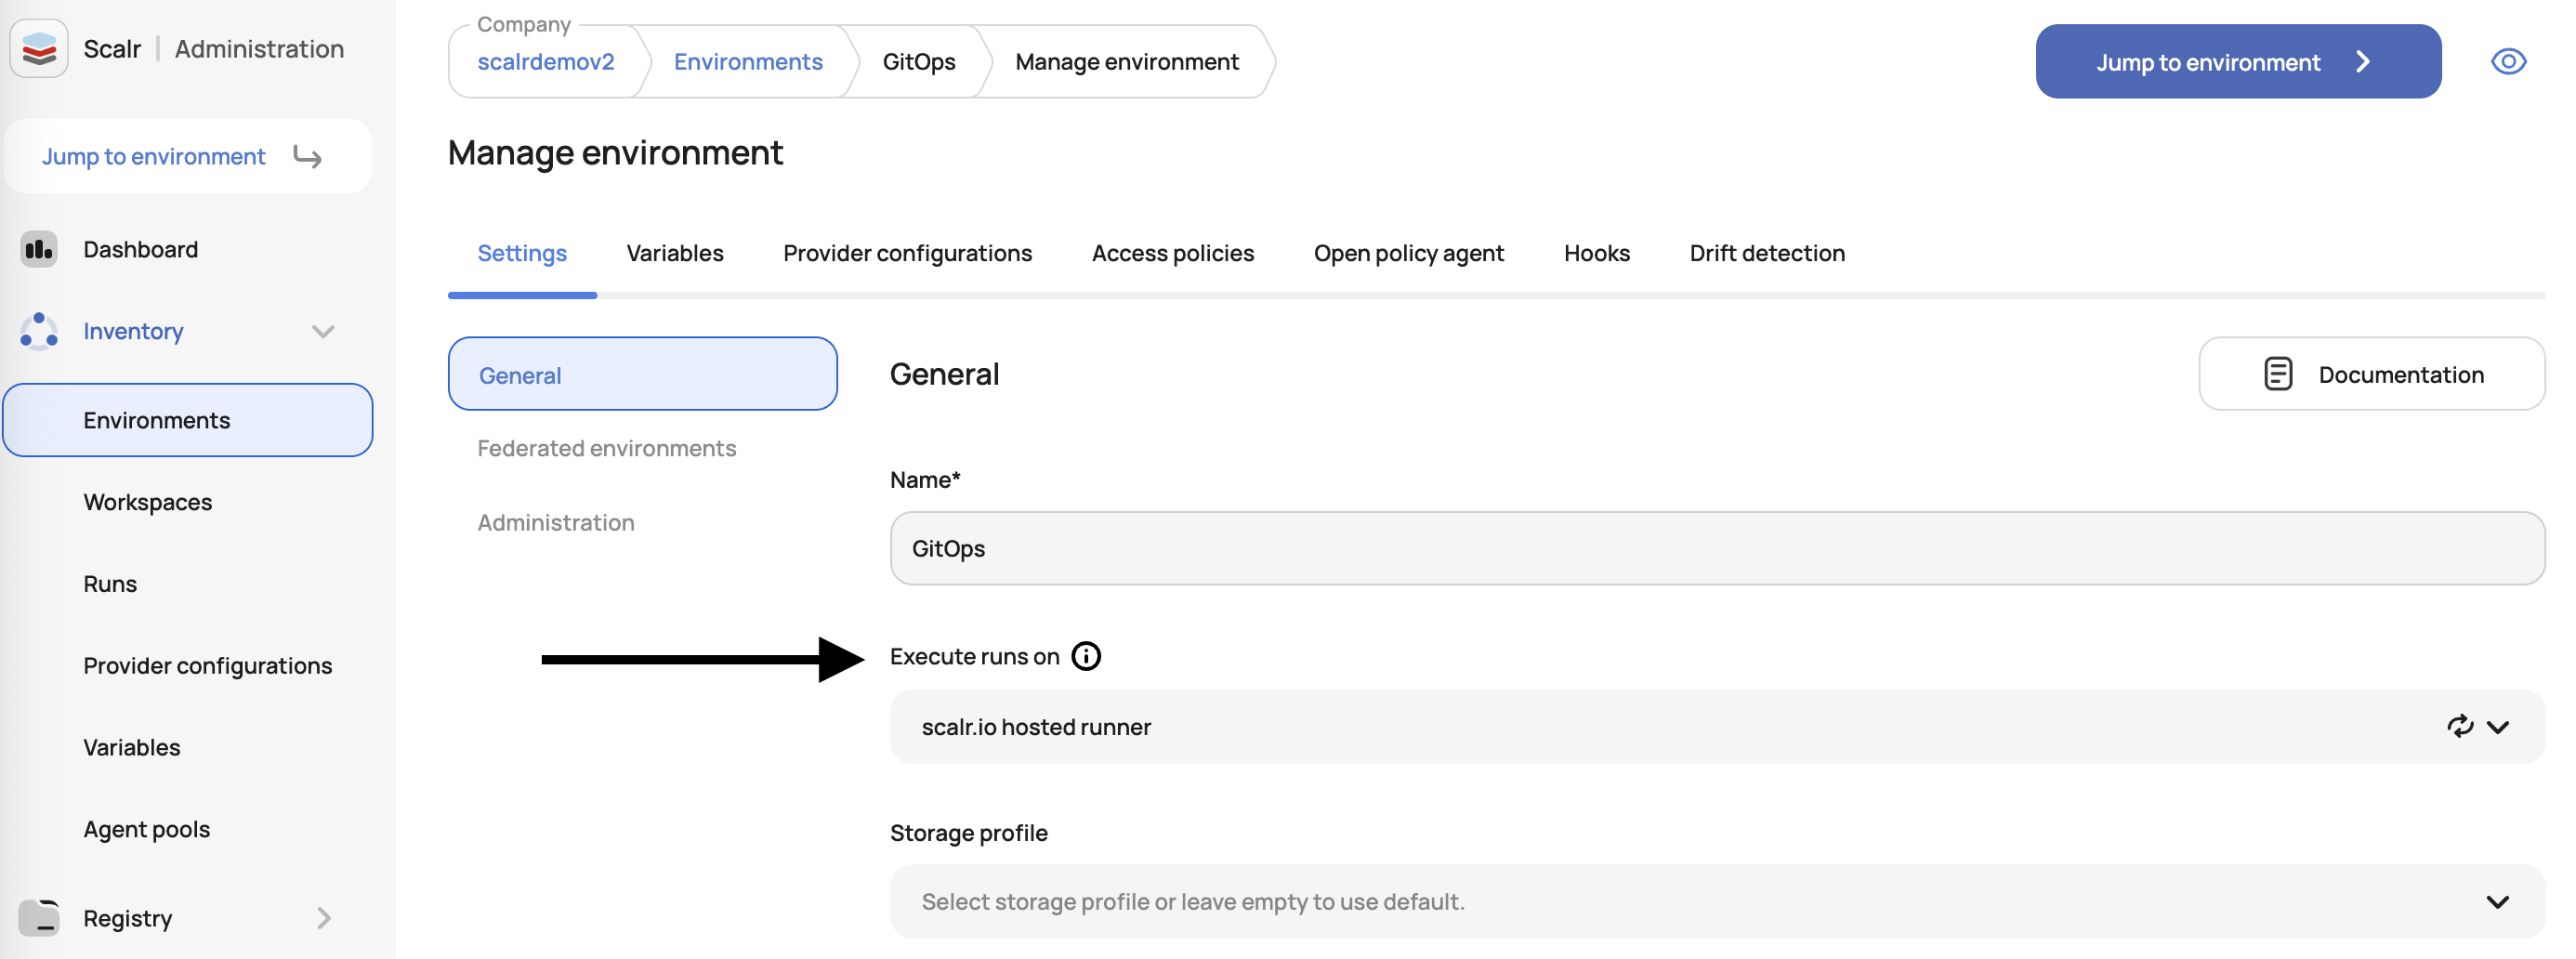
Task: Collapse the Inventory section chevron
Action: (x=323, y=331)
